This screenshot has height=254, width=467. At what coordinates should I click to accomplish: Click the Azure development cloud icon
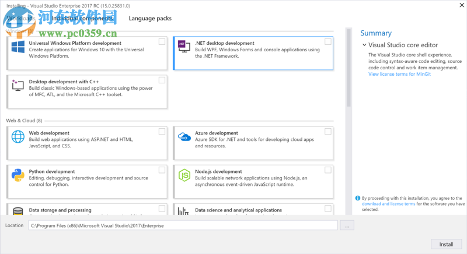click(x=184, y=137)
